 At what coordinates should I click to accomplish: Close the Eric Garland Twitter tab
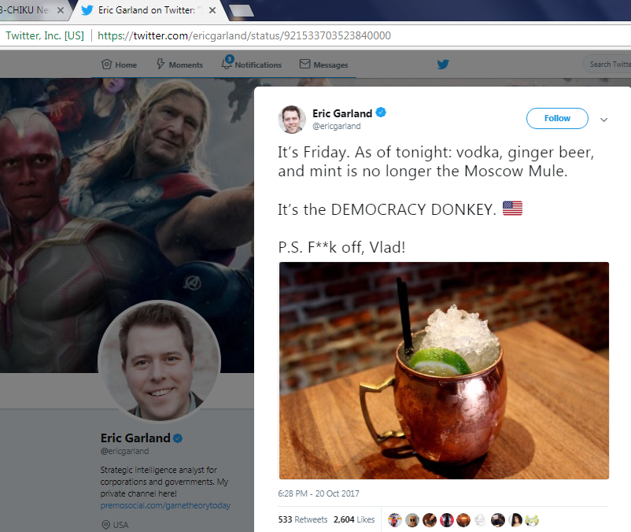212,10
